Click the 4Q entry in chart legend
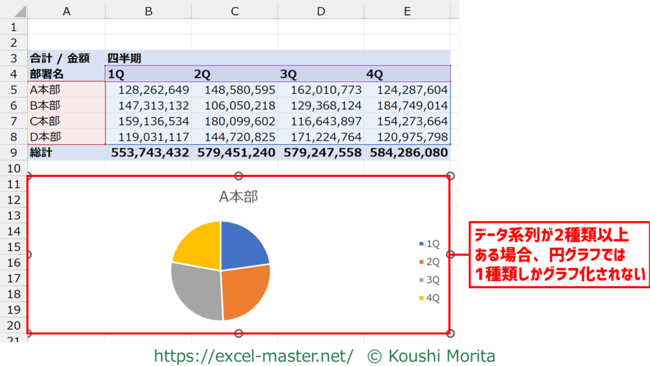Screen dimensions: 650x366 click(429, 298)
